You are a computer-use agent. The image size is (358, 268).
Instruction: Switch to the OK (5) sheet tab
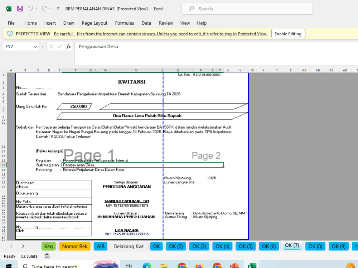(246, 246)
